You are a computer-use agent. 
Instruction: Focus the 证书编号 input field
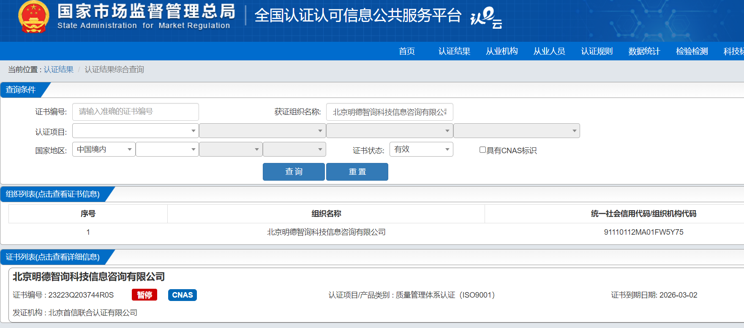pos(136,112)
